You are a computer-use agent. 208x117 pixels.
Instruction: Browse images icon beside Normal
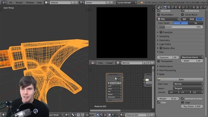pos(118,63)
